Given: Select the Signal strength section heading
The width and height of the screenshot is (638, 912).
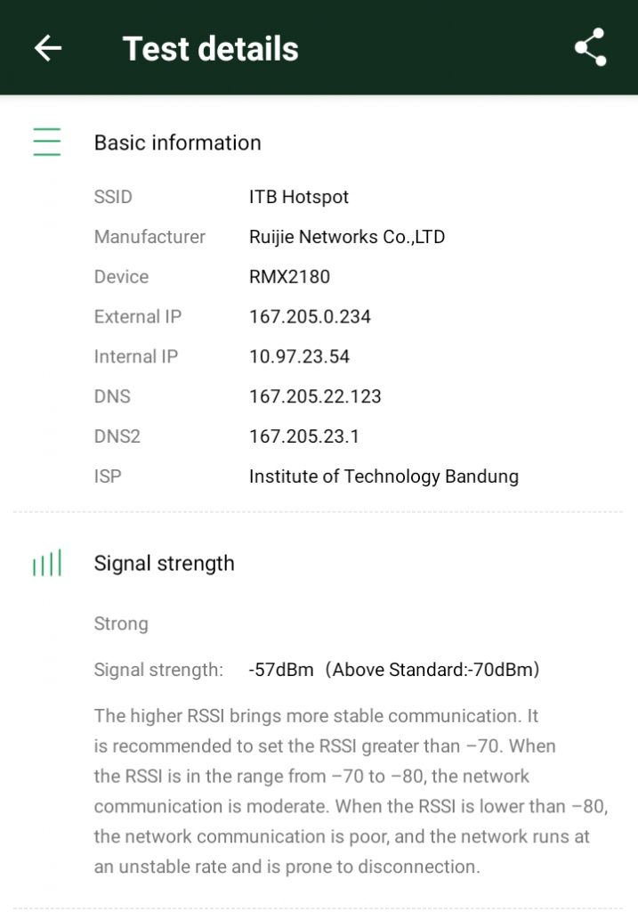Looking at the screenshot, I should (165, 564).
